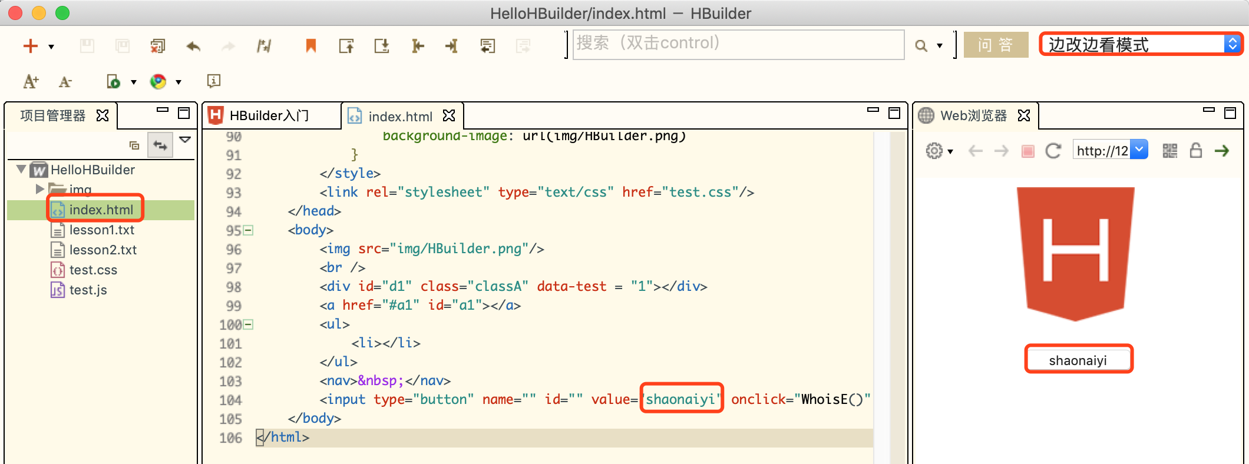Click the Undo arrow icon
This screenshot has width=1249, height=464.
[x=193, y=46]
